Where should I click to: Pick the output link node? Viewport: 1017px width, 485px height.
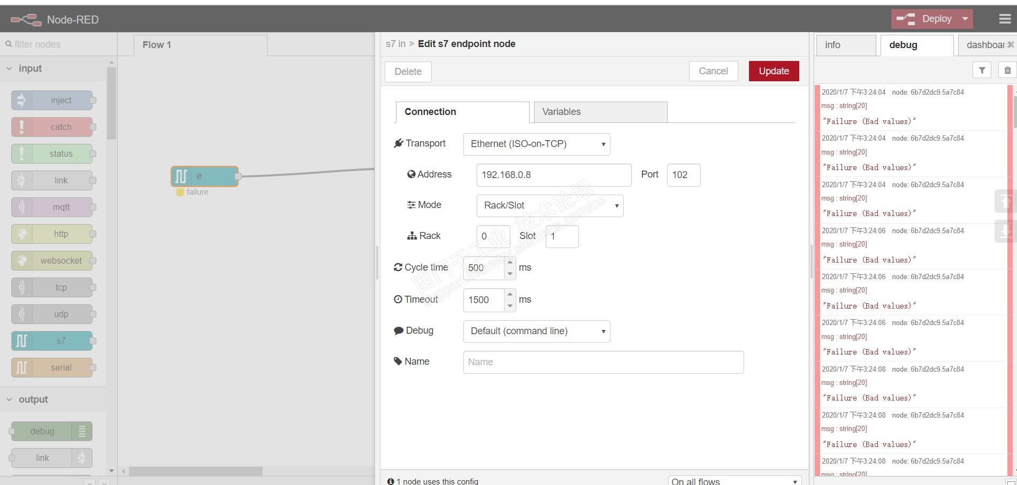tap(52, 458)
